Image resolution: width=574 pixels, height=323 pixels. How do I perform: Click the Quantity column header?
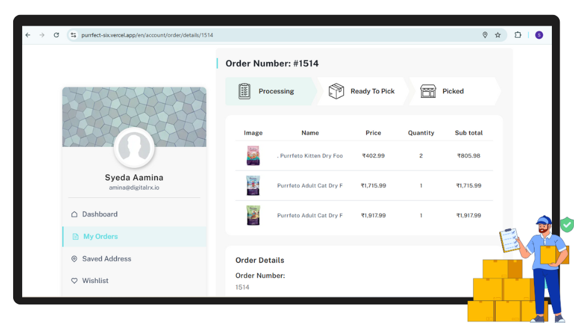[421, 133]
